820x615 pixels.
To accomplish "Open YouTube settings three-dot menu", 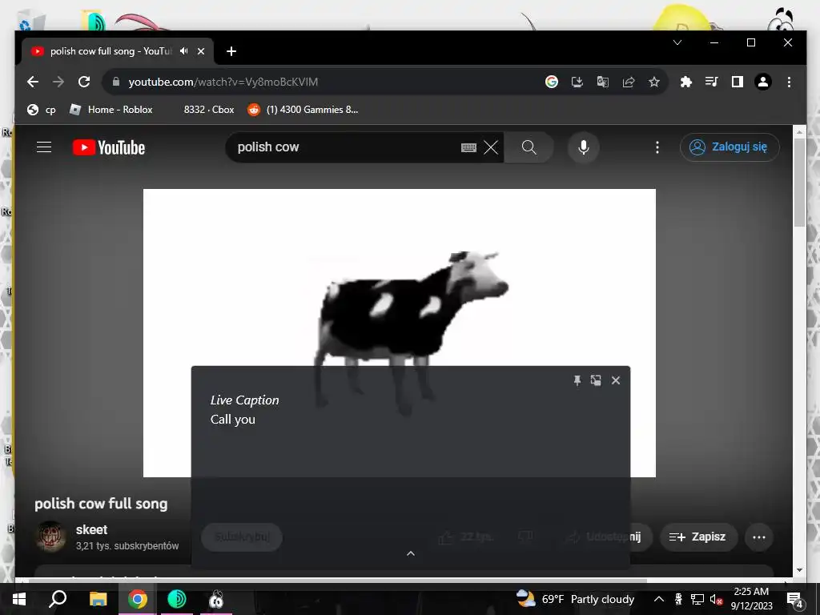I will point(657,147).
